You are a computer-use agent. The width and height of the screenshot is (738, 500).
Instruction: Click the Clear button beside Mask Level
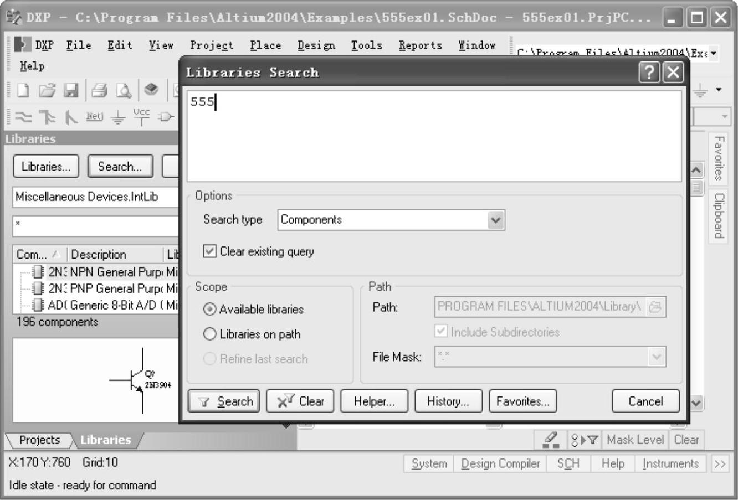(686, 440)
